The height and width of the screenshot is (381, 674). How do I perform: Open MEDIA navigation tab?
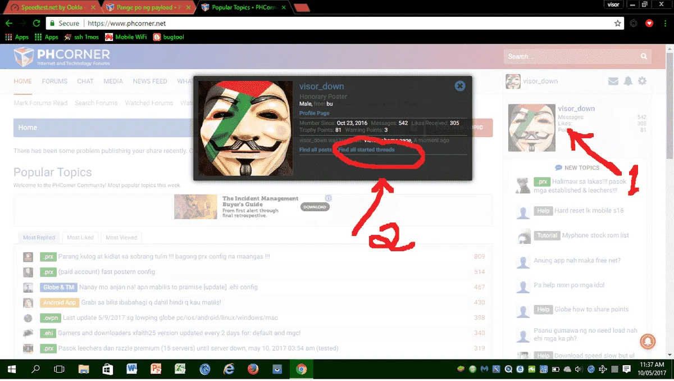click(x=113, y=81)
